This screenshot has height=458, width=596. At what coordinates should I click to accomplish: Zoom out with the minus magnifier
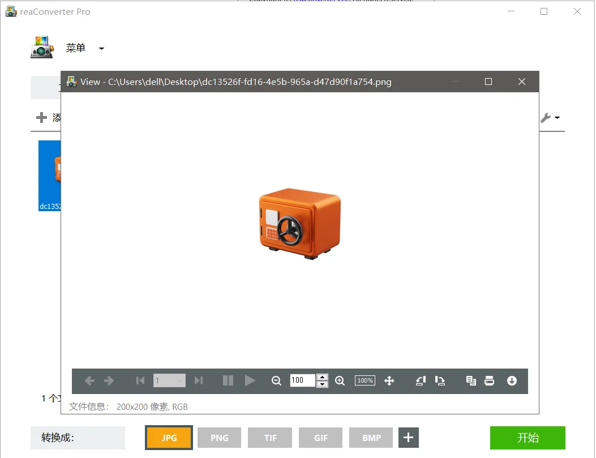click(276, 380)
